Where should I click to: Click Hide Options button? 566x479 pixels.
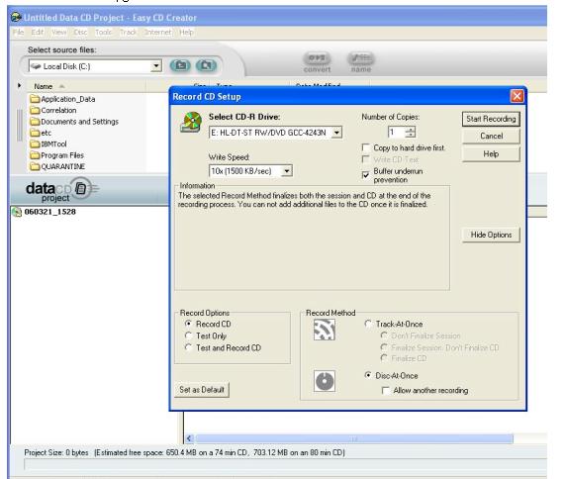tap(491, 235)
